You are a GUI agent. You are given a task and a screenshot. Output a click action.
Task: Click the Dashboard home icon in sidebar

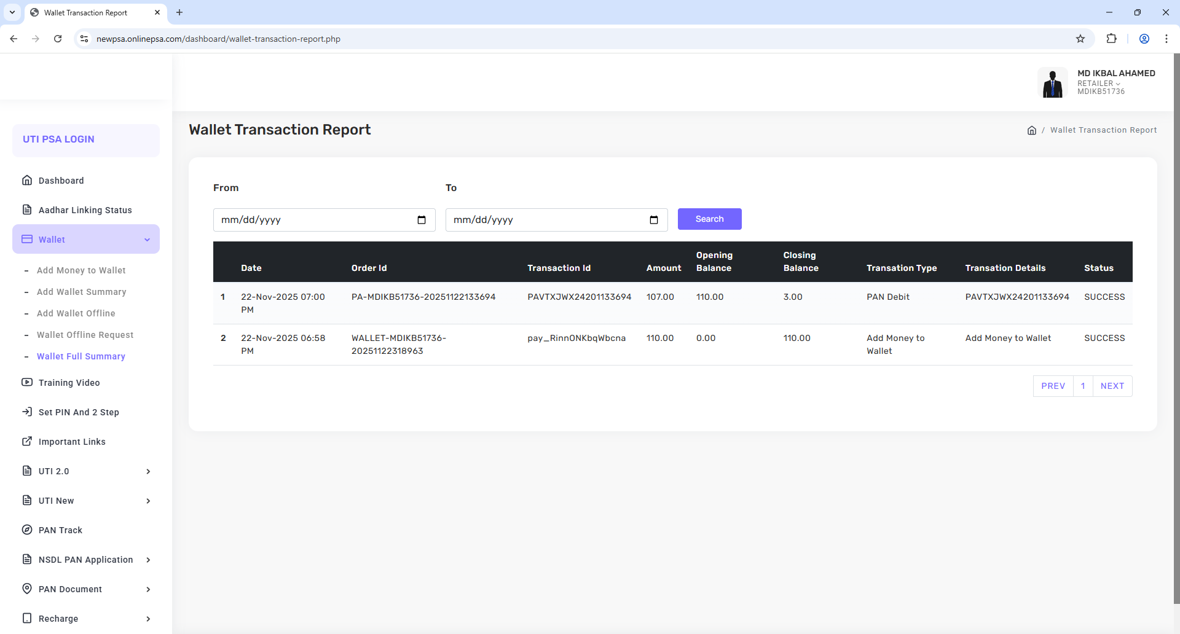pos(27,180)
